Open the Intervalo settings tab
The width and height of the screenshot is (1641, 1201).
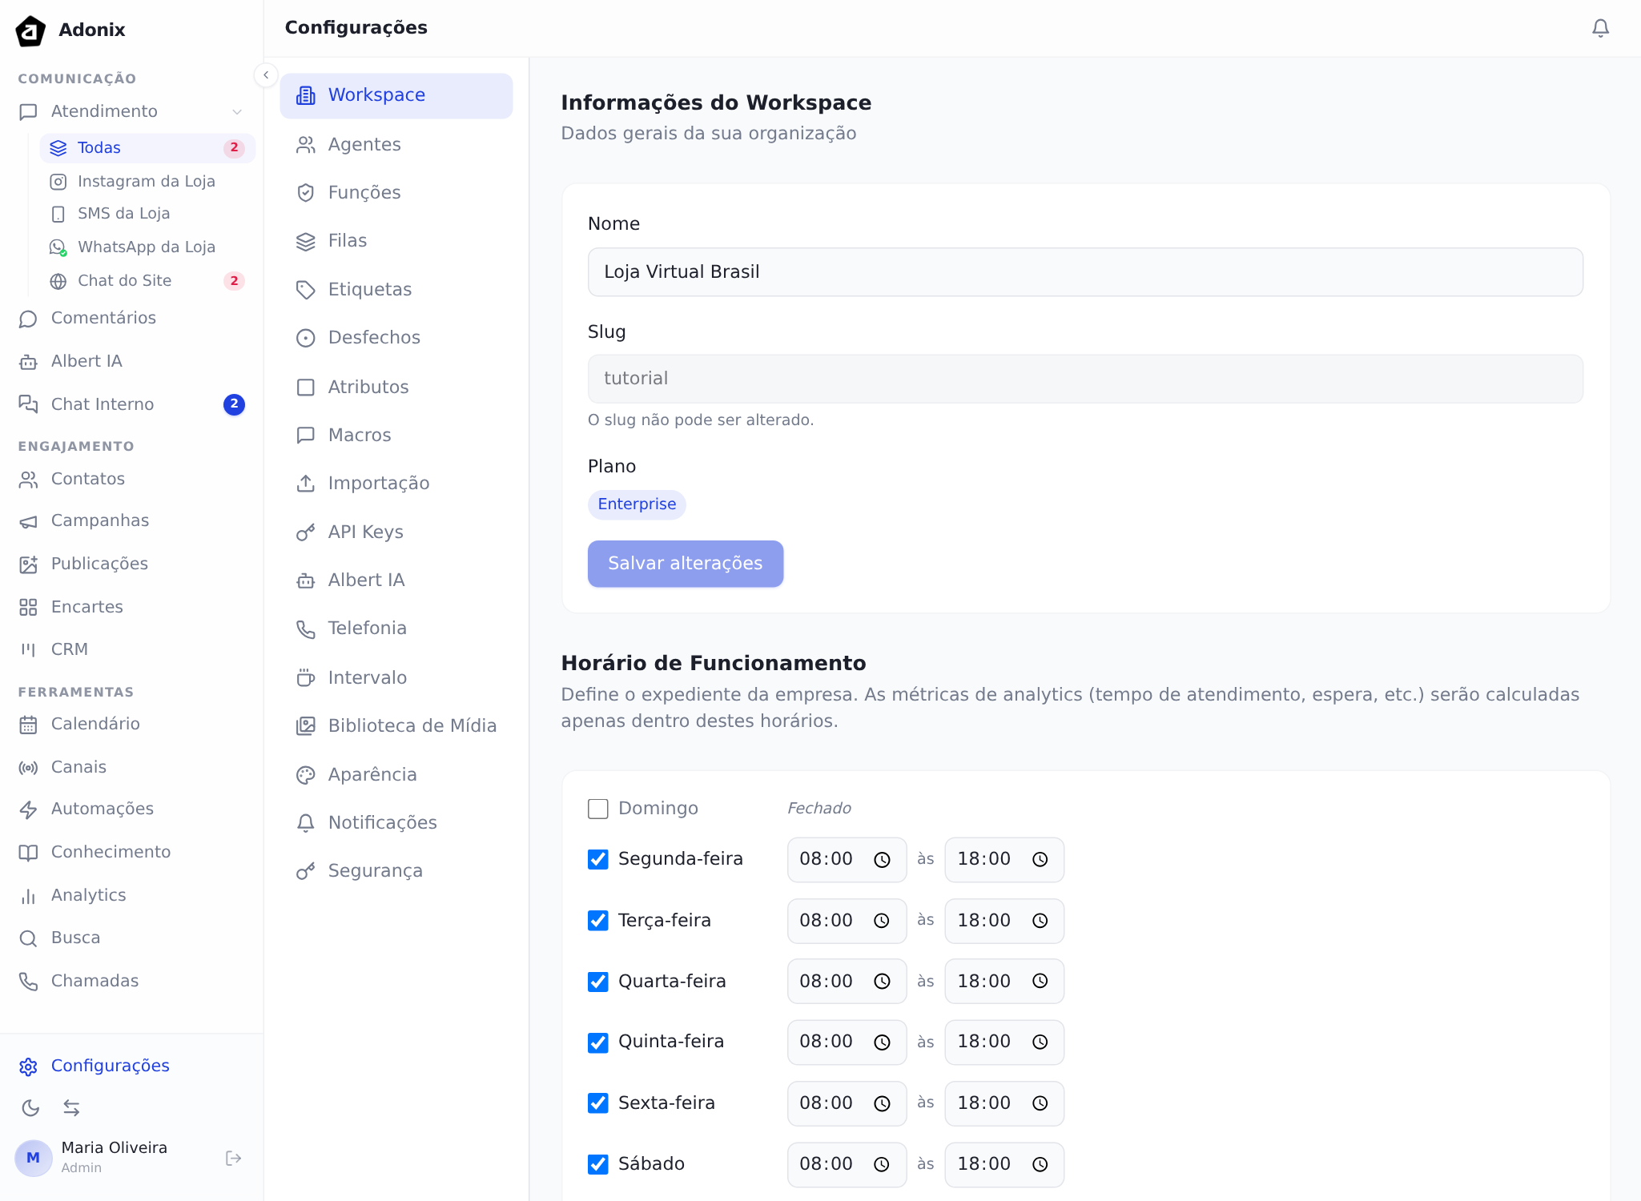point(396,678)
